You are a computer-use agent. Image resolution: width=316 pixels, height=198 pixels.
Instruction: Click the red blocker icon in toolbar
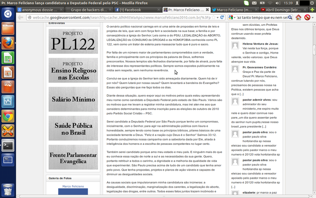pyautogui.click(x=307, y=17)
